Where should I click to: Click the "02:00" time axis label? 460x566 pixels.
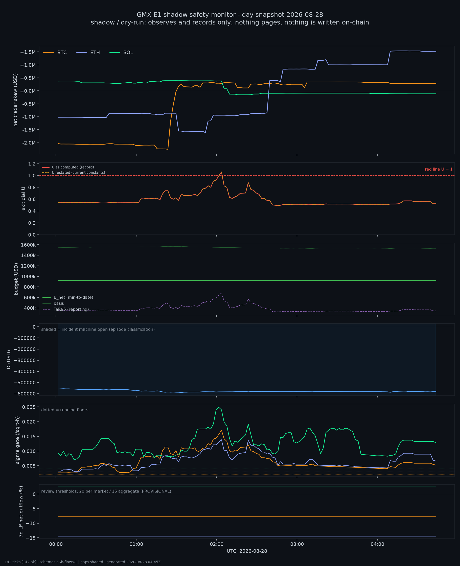[217, 545]
